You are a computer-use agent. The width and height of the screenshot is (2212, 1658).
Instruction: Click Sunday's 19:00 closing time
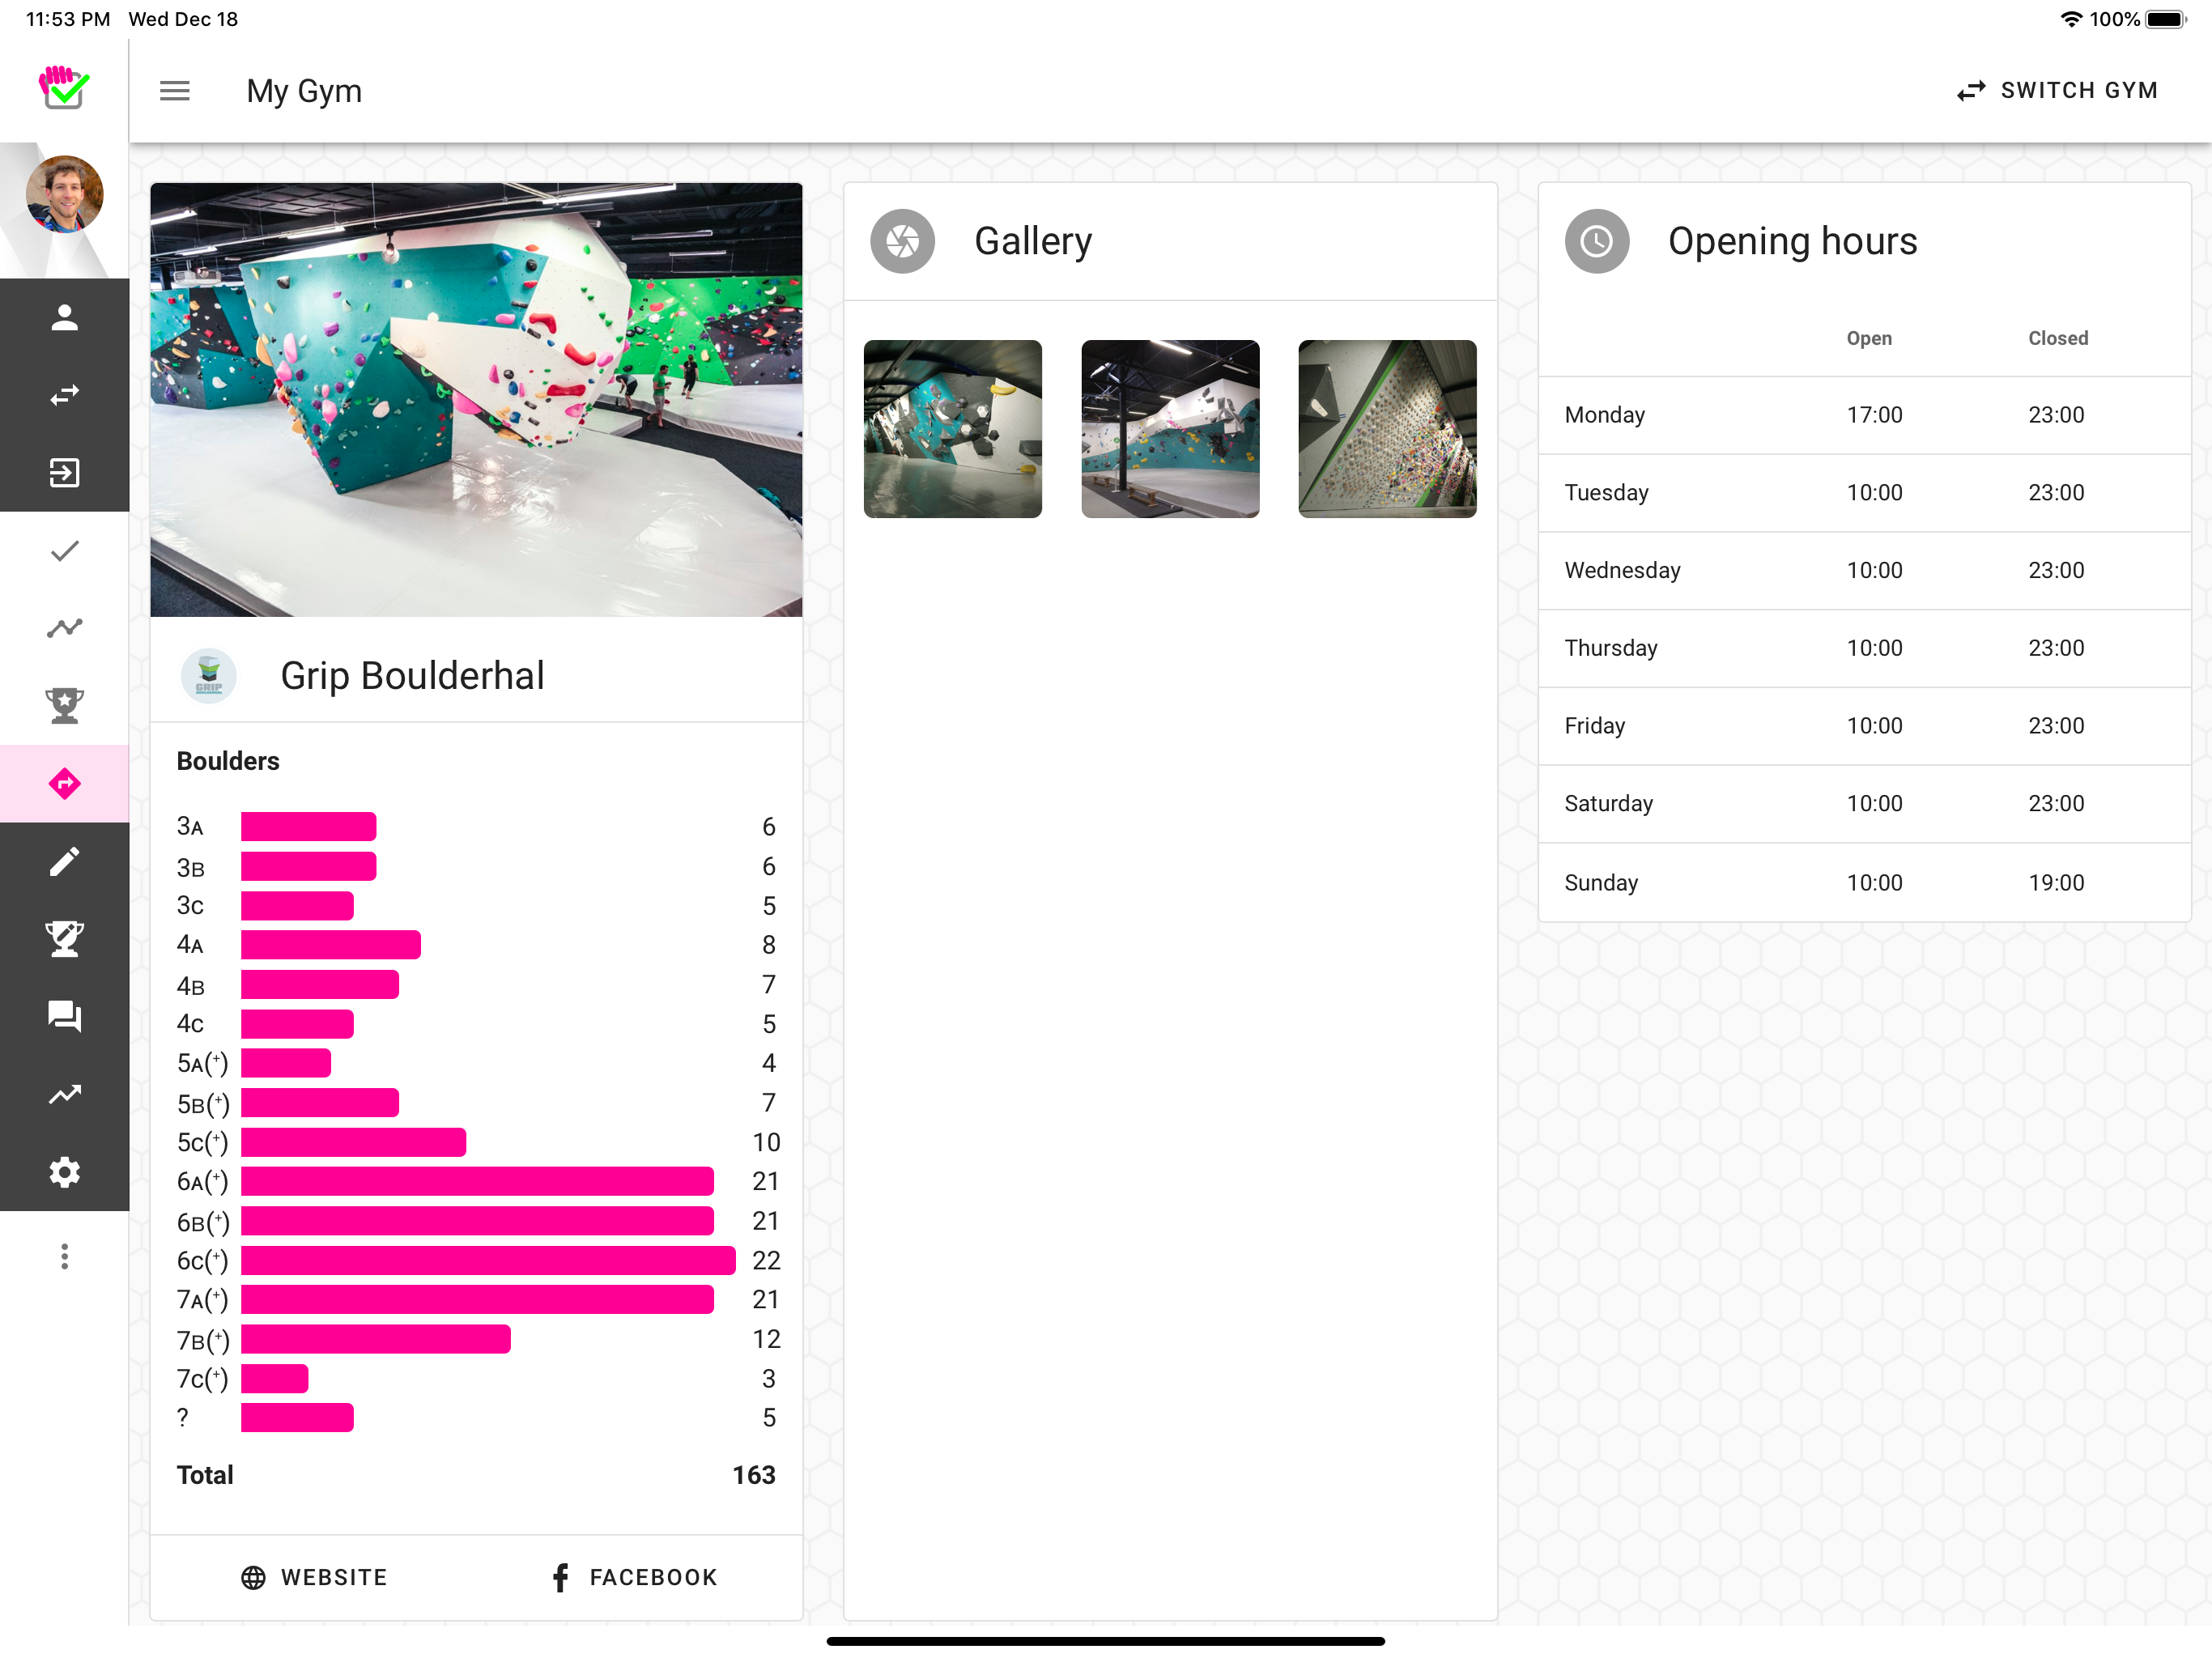coord(2056,883)
